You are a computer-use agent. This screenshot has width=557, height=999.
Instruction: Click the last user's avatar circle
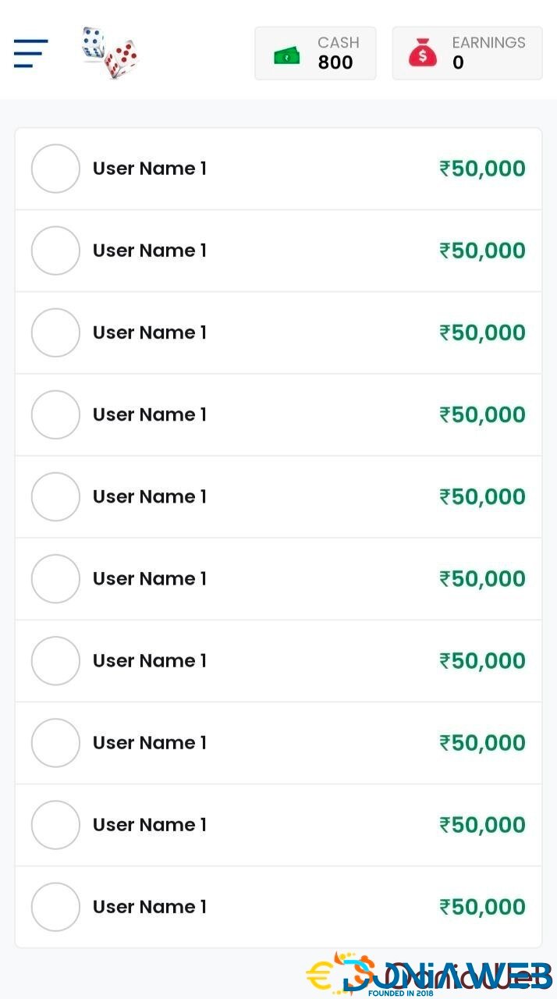point(55,907)
